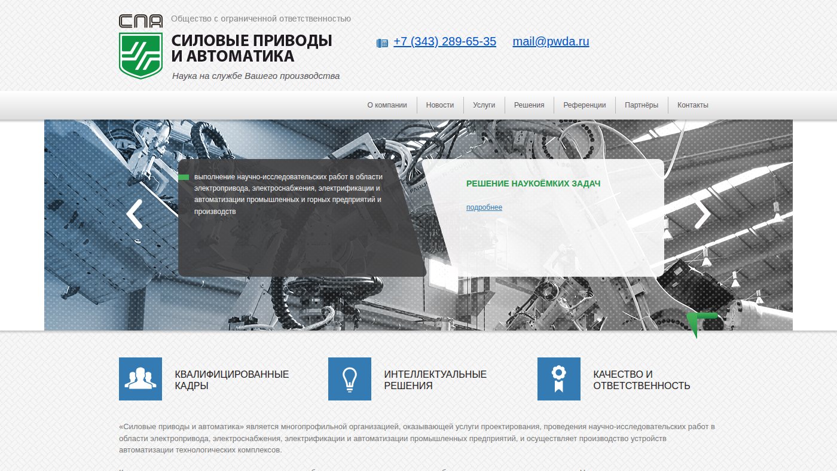This screenshot has width=837, height=471.
Task: Open the Решения menu item
Action: pyautogui.click(x=529, y=105)
